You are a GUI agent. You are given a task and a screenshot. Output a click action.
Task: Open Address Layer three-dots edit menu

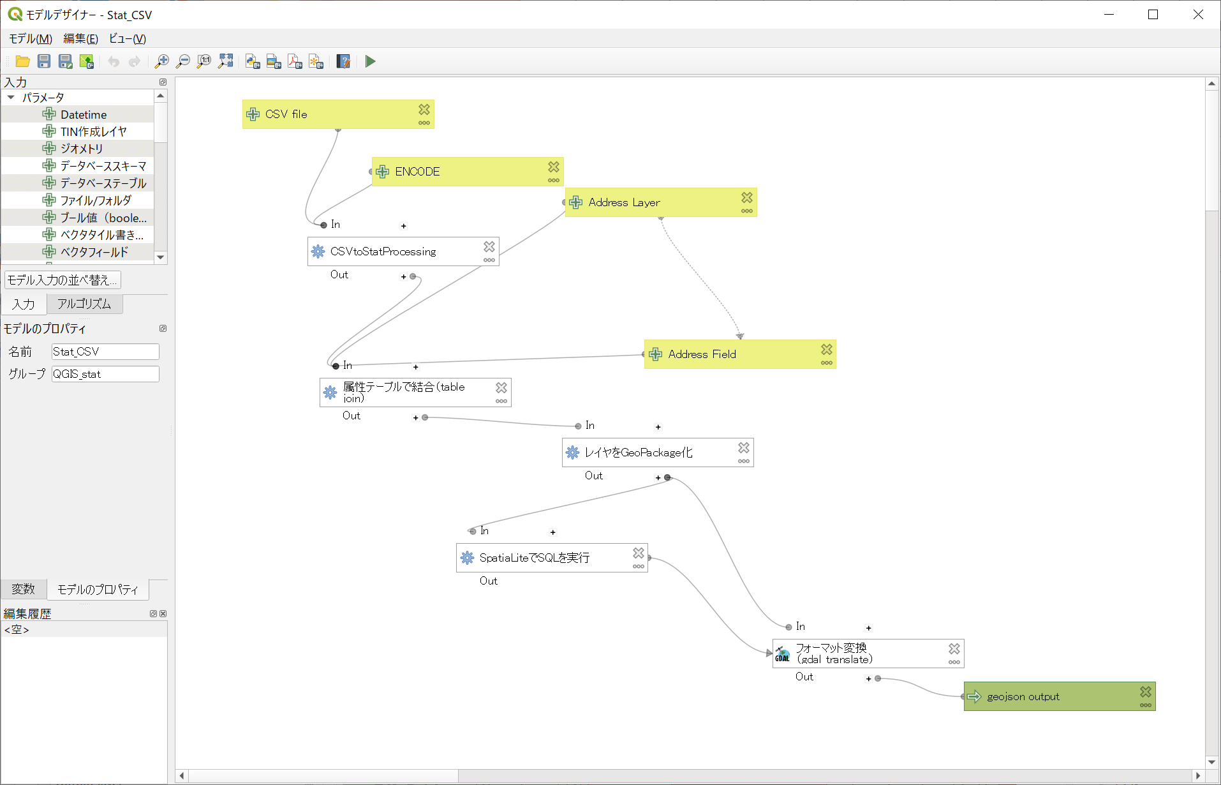tap(747, 211)
